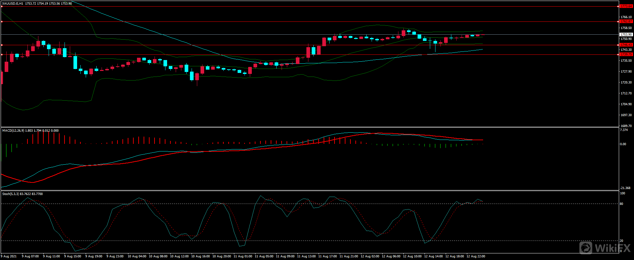634x260 pixels.
Task: Select the red 1762.87 price tag
Action: click(x=626, y=21)
